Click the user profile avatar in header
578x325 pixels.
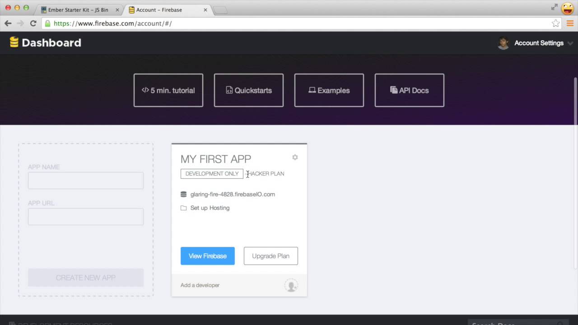[503, 43]
